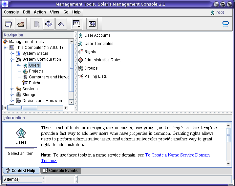Click the Patches tree icon
This screenshot has height=186, width=235.
pyautogui.click(x=25, y=83)
